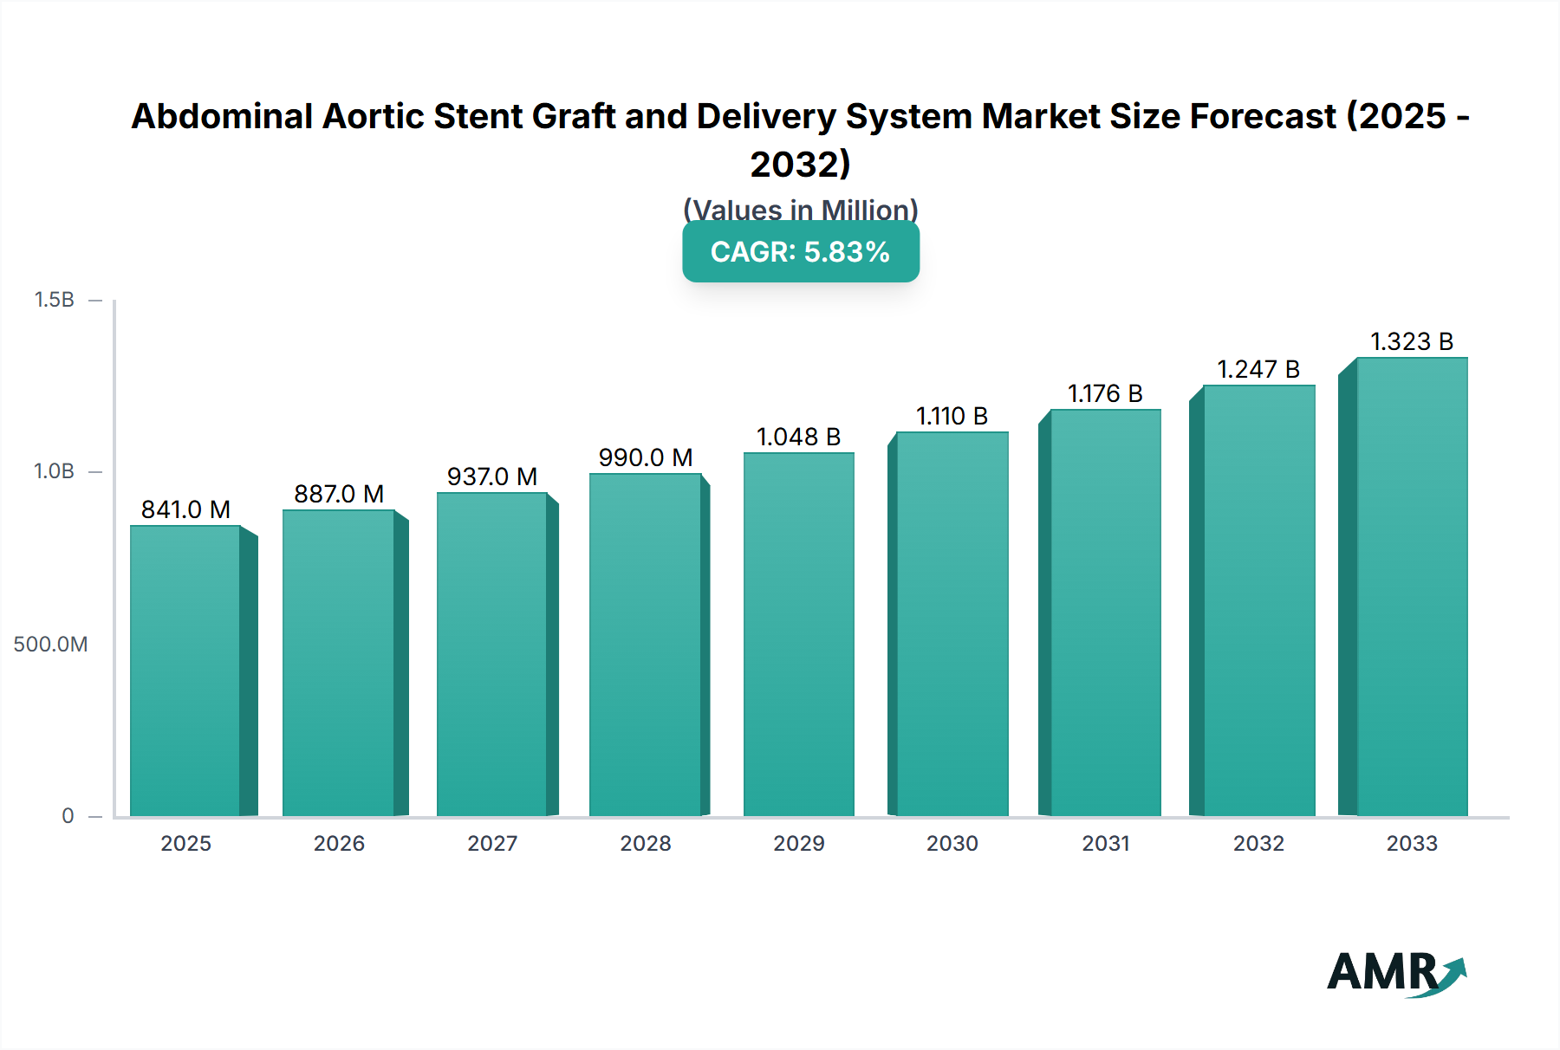Viewport: 1560px width, 1050px height.
Task: Click the 500.0M axis label
Action: [x=49, y=644]
